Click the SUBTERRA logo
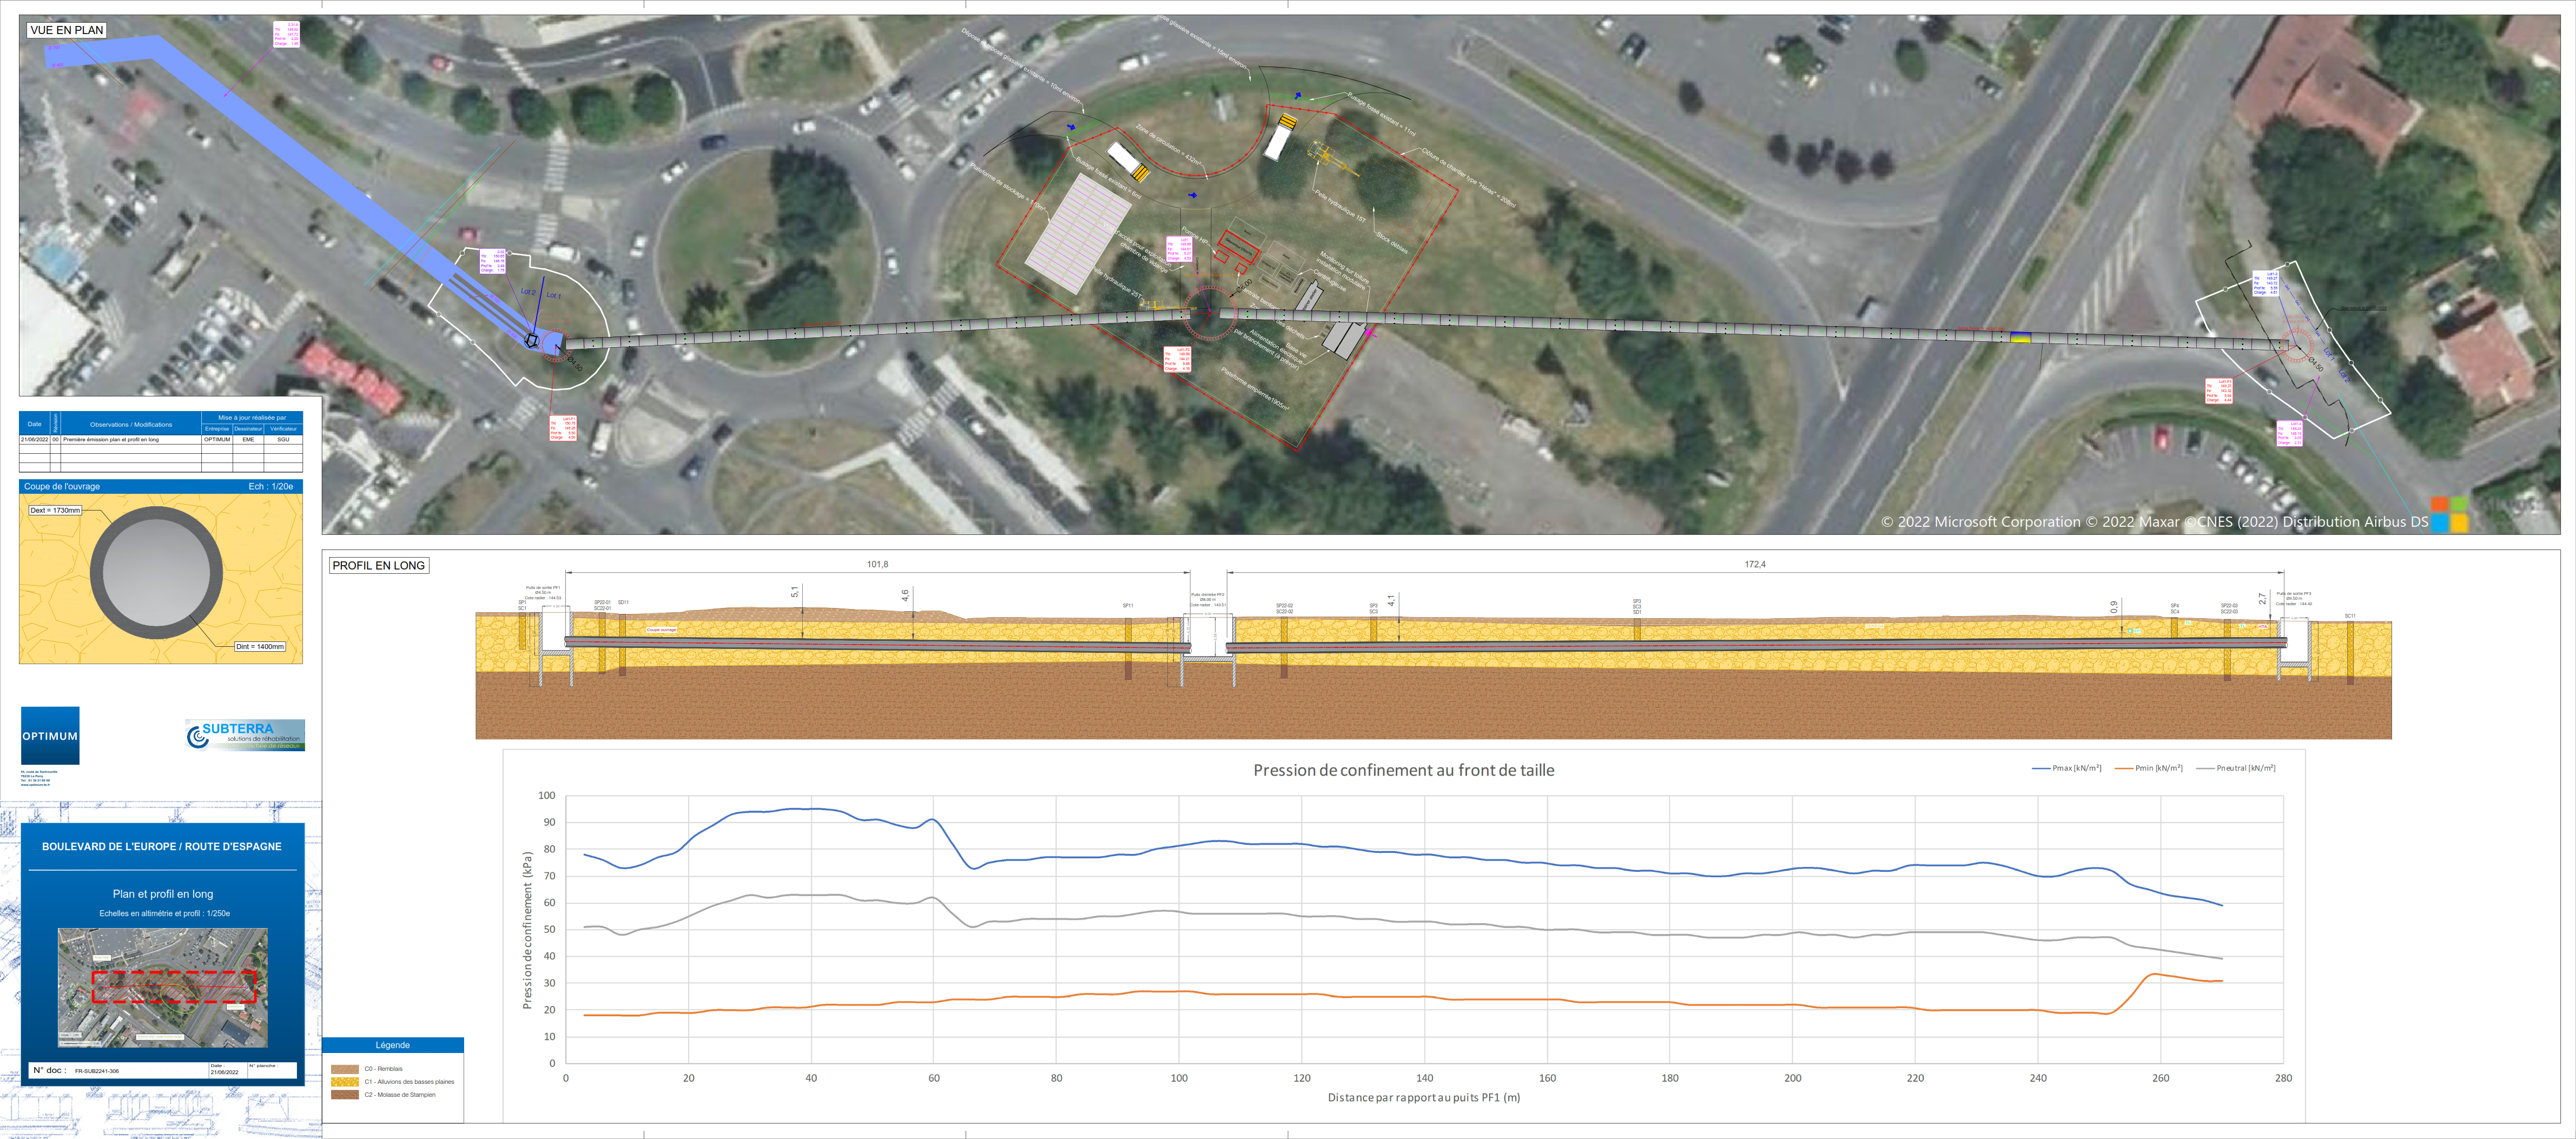The height and width of the screenshot is (1139, 2576). [x=245, y=735]
